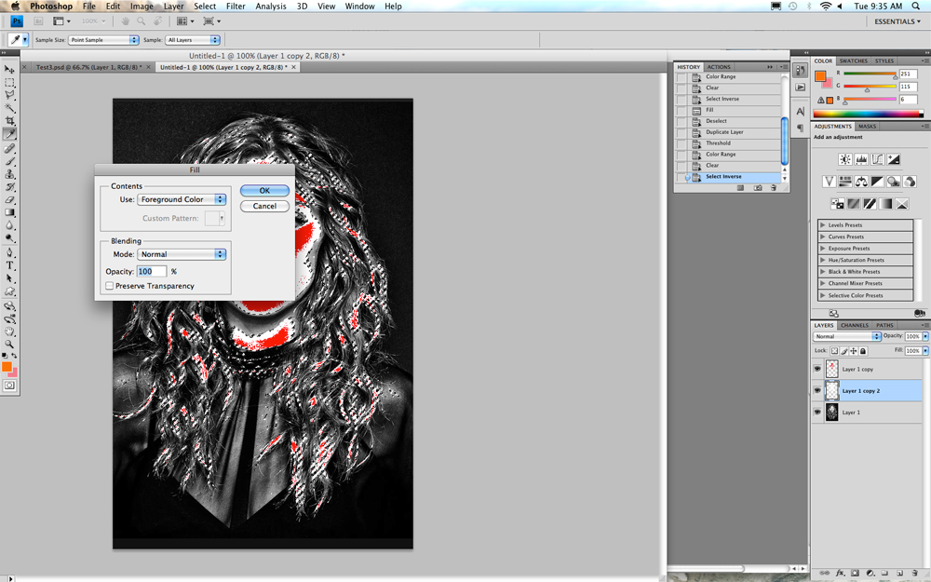This screenshot has height=582, width=931.
Task: Open the Select menu
Action: click(x=205, y=6)
